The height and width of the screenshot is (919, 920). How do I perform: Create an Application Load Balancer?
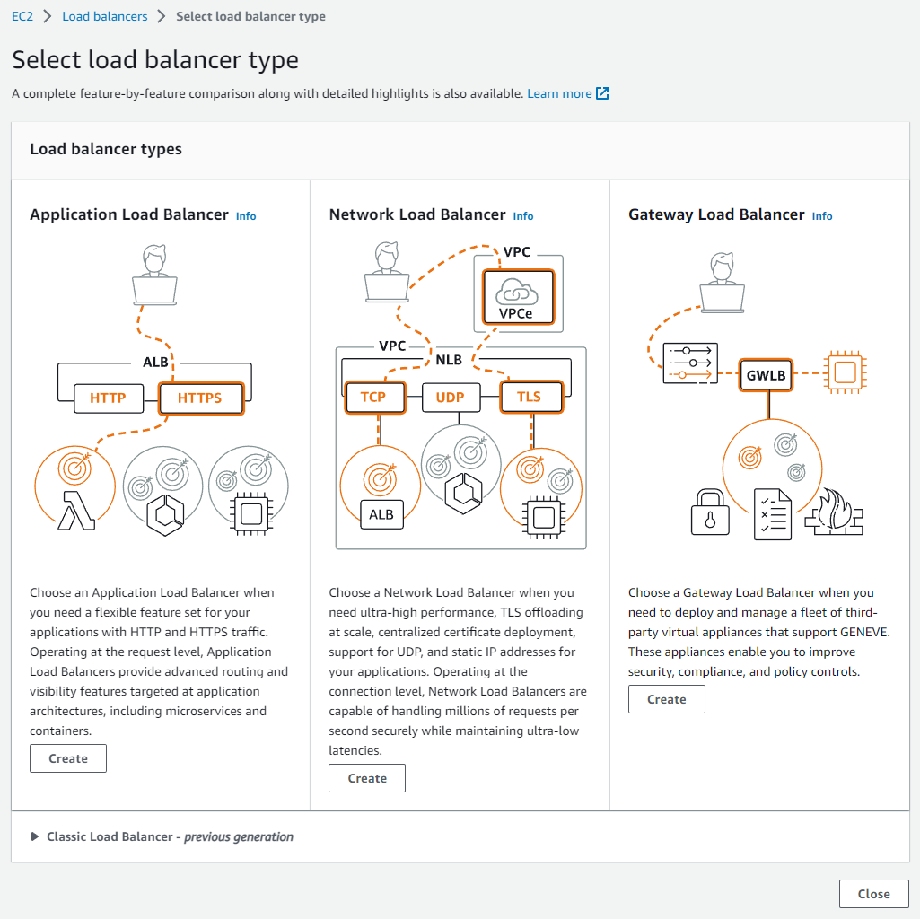[68, 758]
